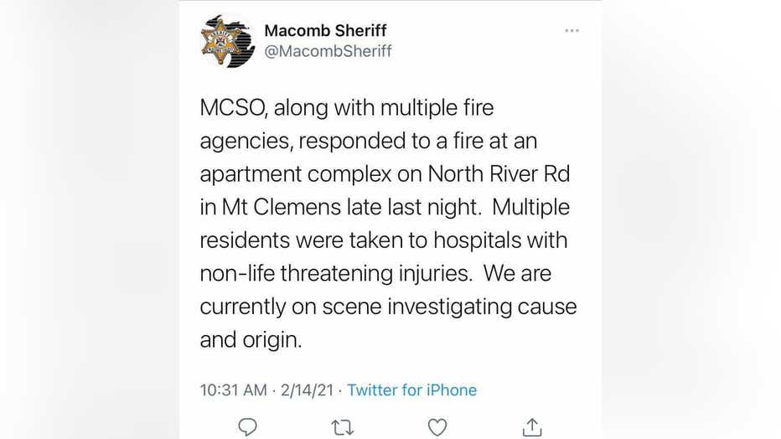Click the Twitter for iPhone source link

(x=411, y=390)
